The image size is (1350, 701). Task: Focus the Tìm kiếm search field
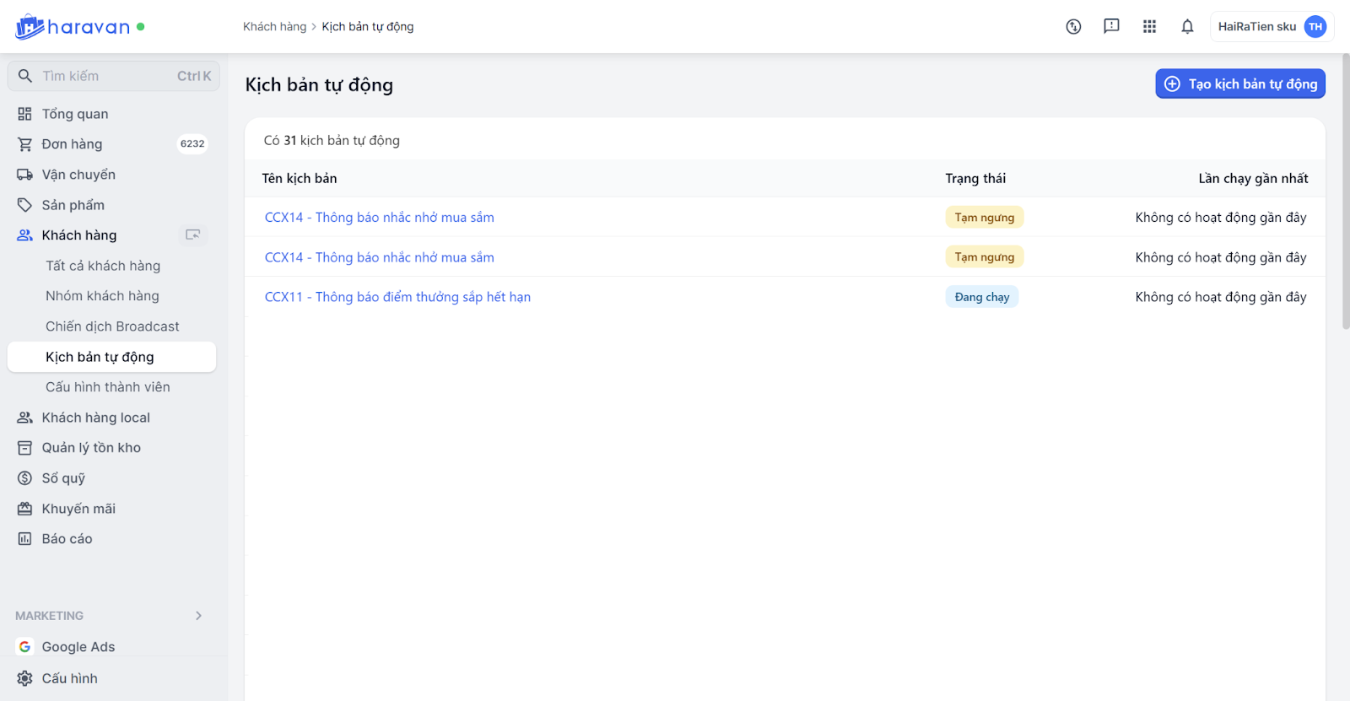(x=110, y=76)
